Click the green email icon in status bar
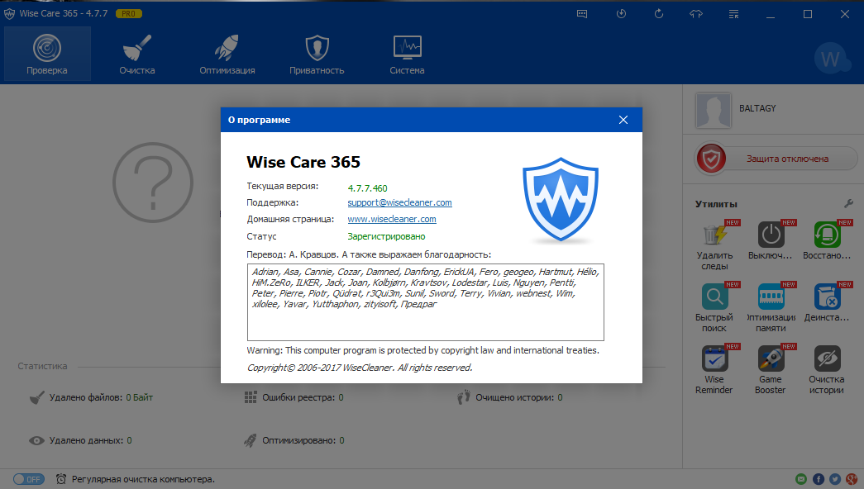Screen dimensions: 864x489 click(801, 479)
